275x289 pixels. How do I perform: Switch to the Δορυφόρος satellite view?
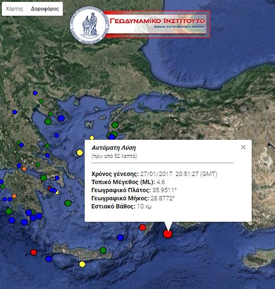coord(45,9)
